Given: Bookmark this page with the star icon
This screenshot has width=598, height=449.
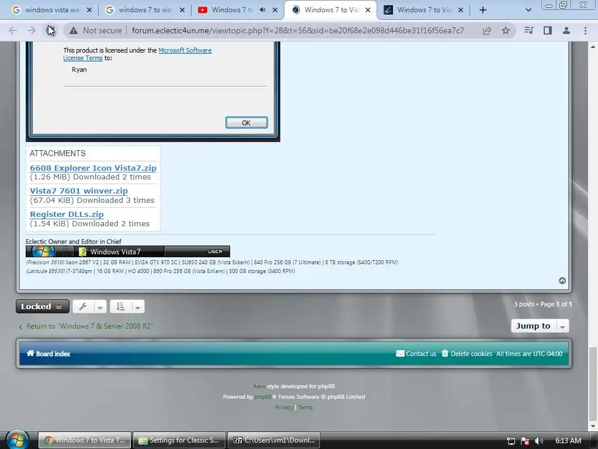Looking at the screenshot, I should 506,30.
